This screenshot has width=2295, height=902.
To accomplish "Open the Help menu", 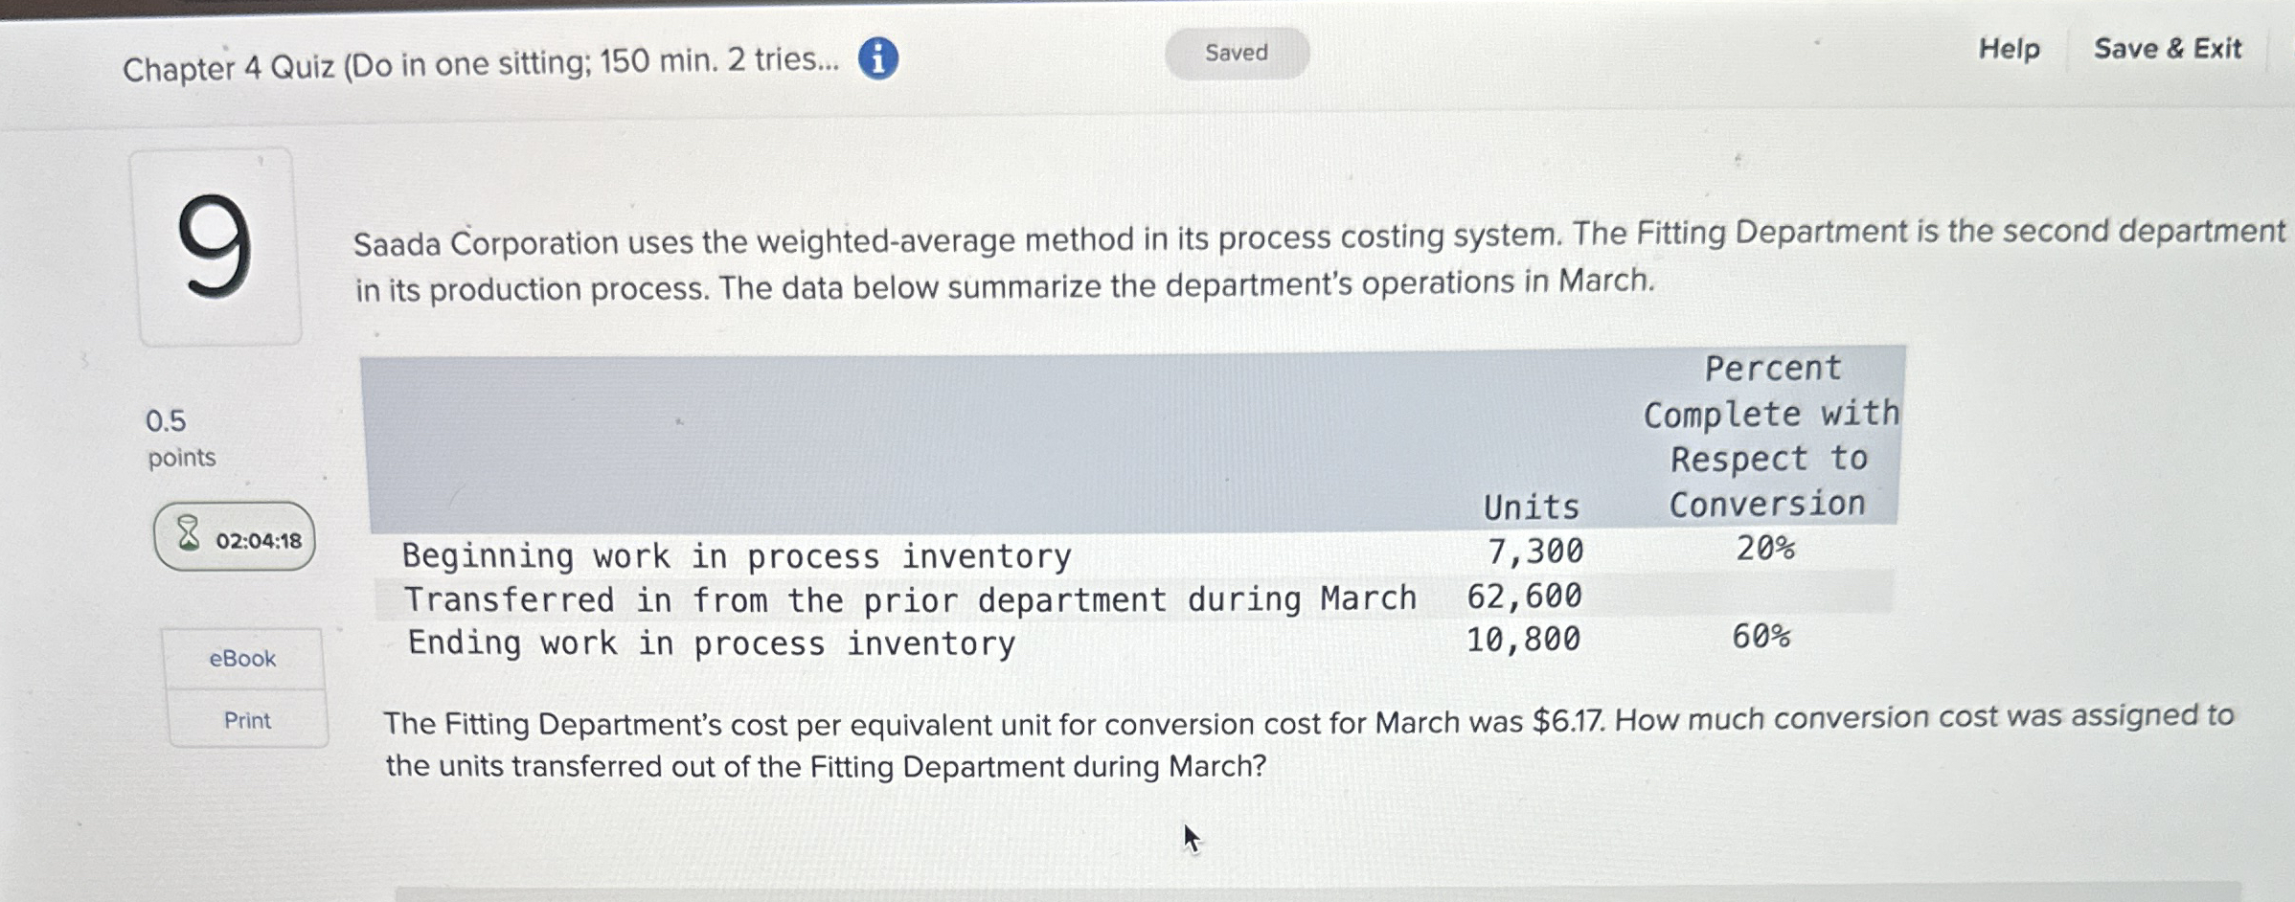I will [2010, 51].
